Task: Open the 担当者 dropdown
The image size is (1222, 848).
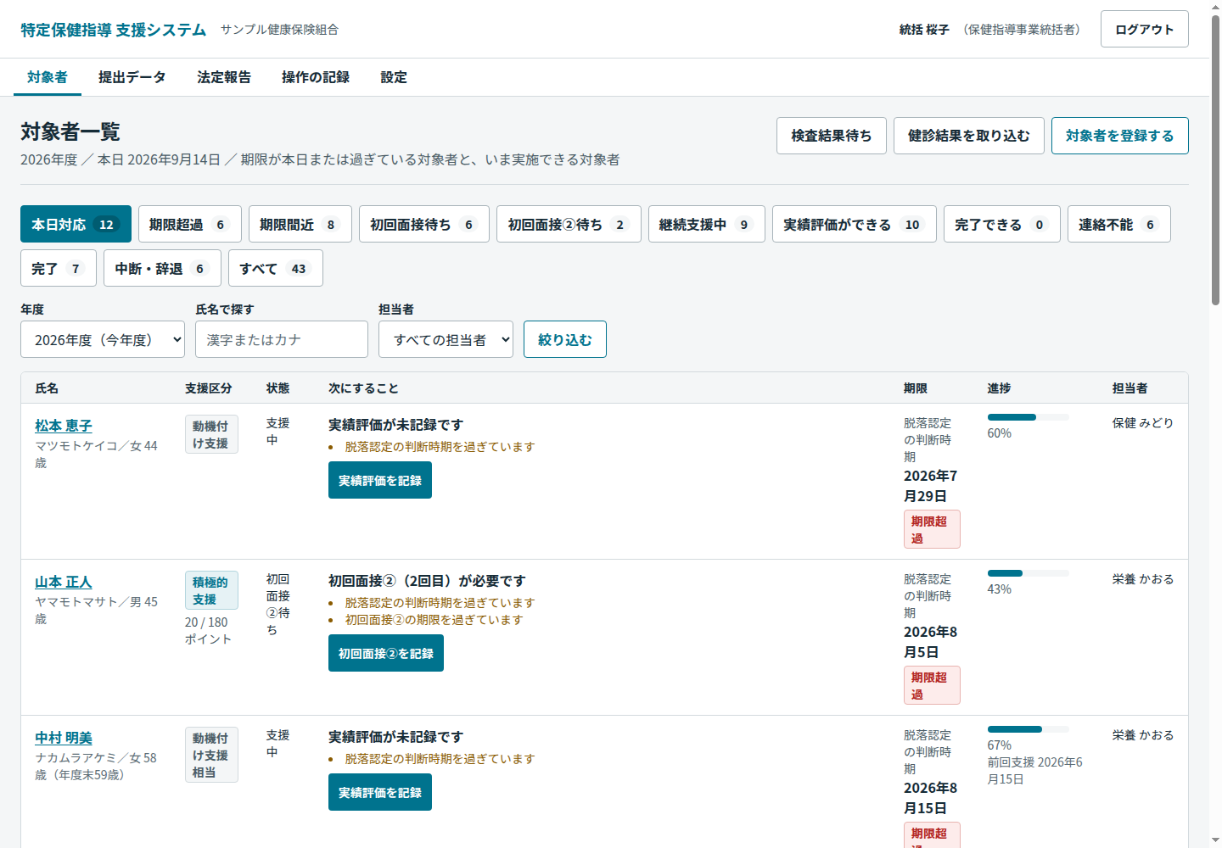Action: (x=446, y=339)
